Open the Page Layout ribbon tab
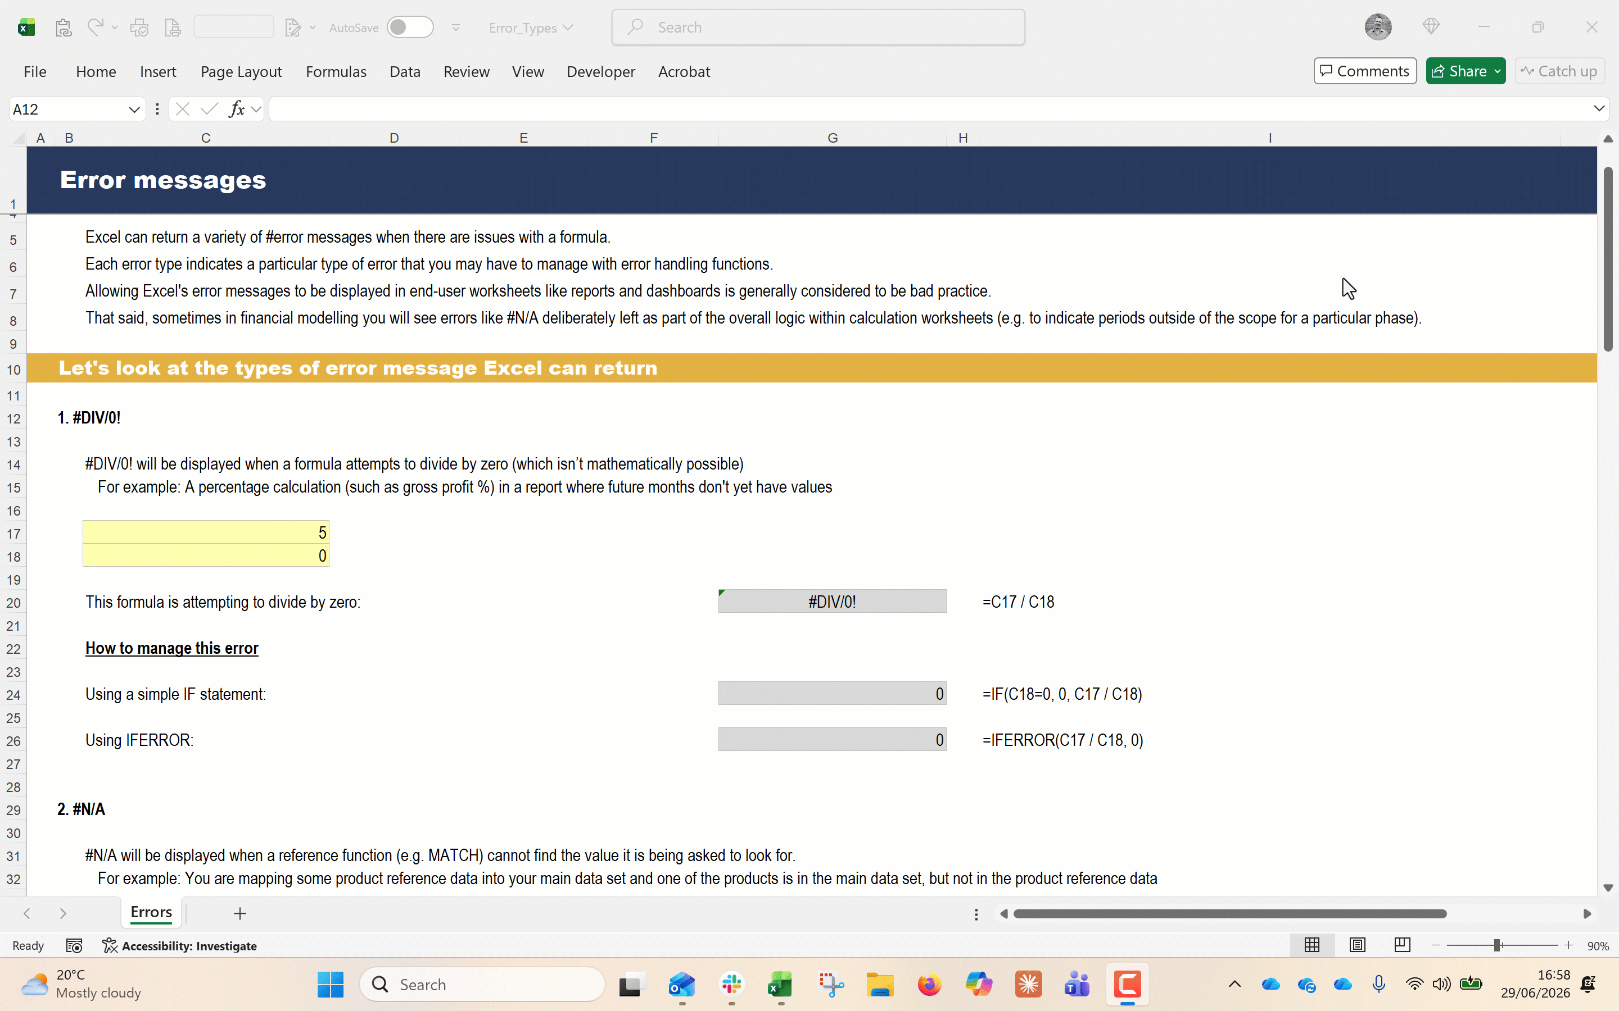Screen dimensions: 1619x1011 coord(241,71)
